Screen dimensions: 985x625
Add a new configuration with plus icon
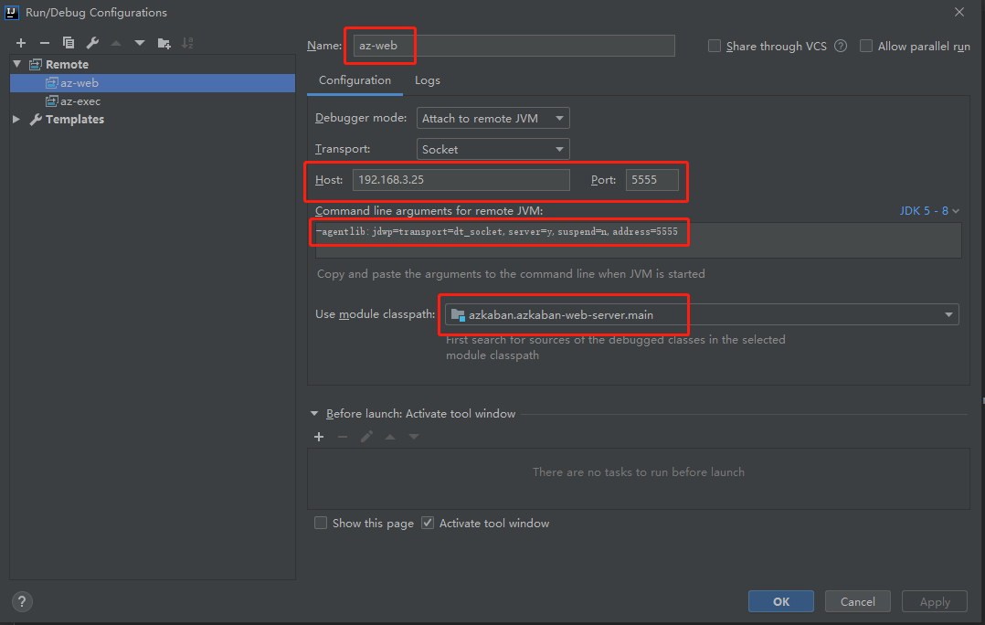coord(21,43)
